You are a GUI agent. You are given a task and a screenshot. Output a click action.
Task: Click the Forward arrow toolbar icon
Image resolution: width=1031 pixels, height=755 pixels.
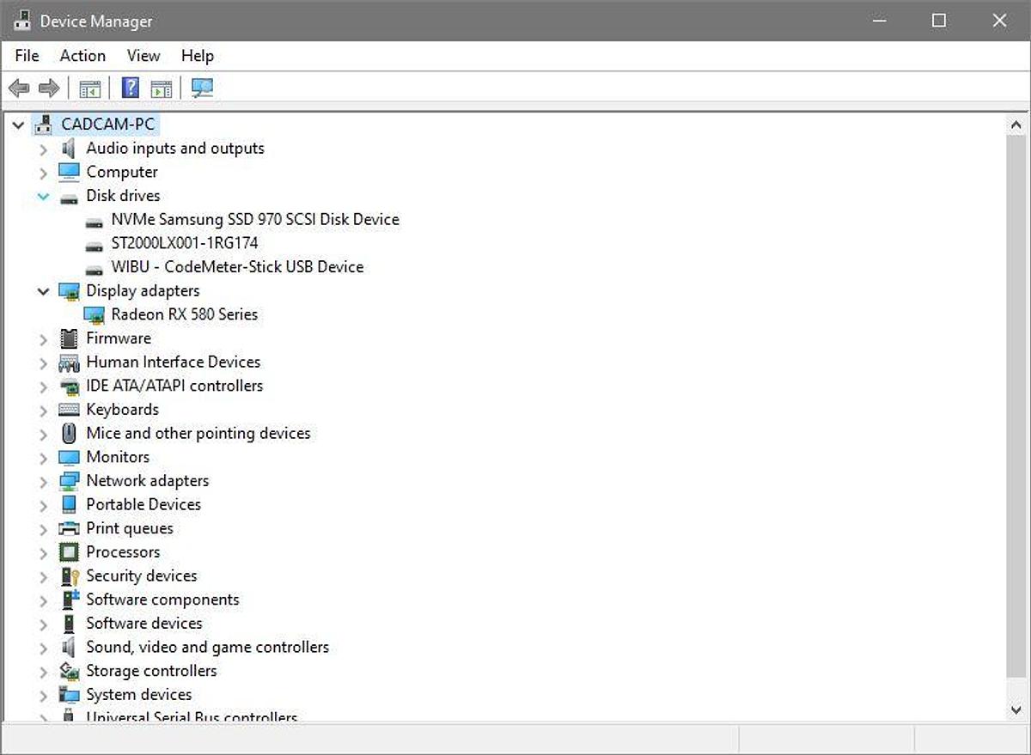(49, 88)
